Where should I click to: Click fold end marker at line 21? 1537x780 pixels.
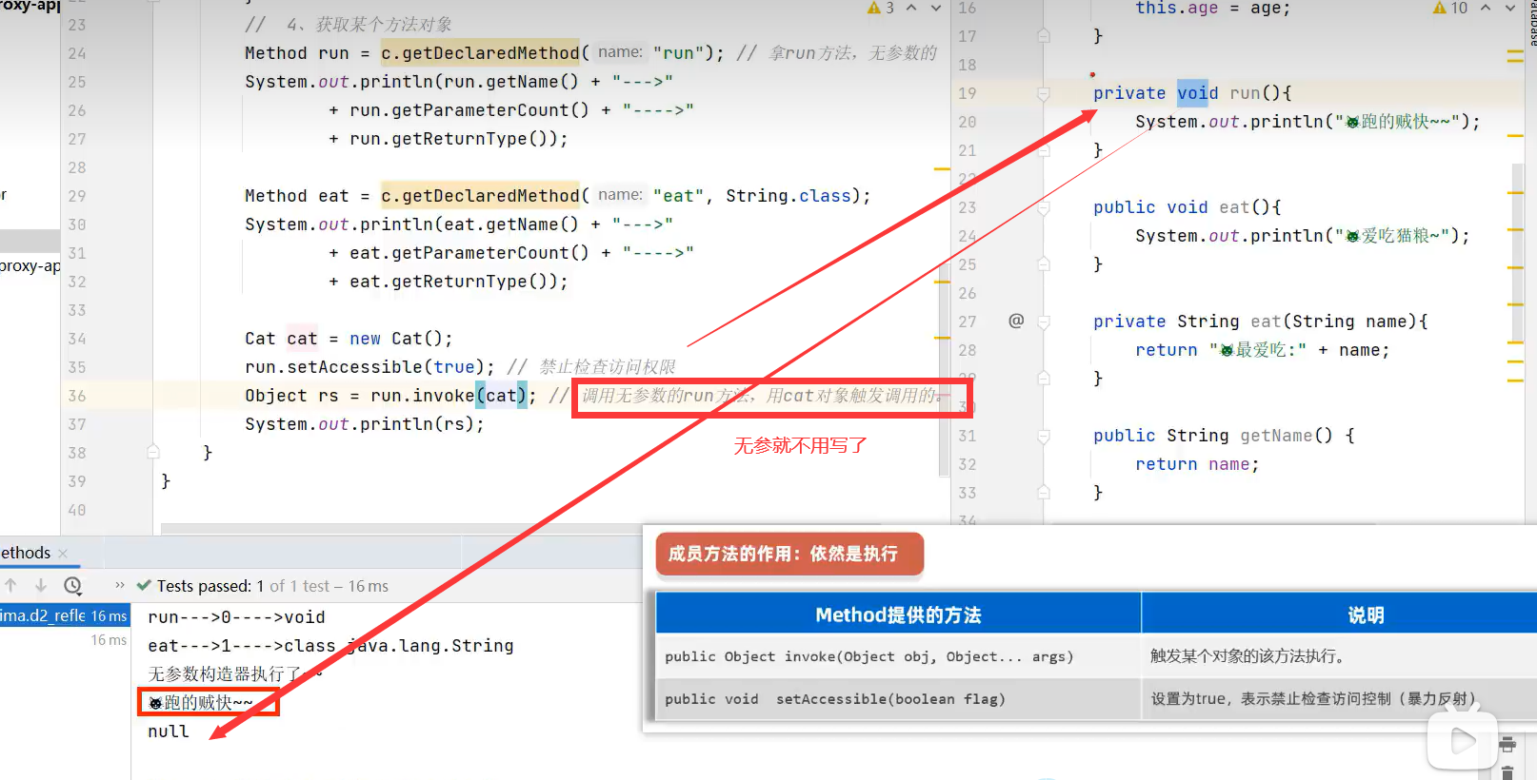click(1044, 150)
